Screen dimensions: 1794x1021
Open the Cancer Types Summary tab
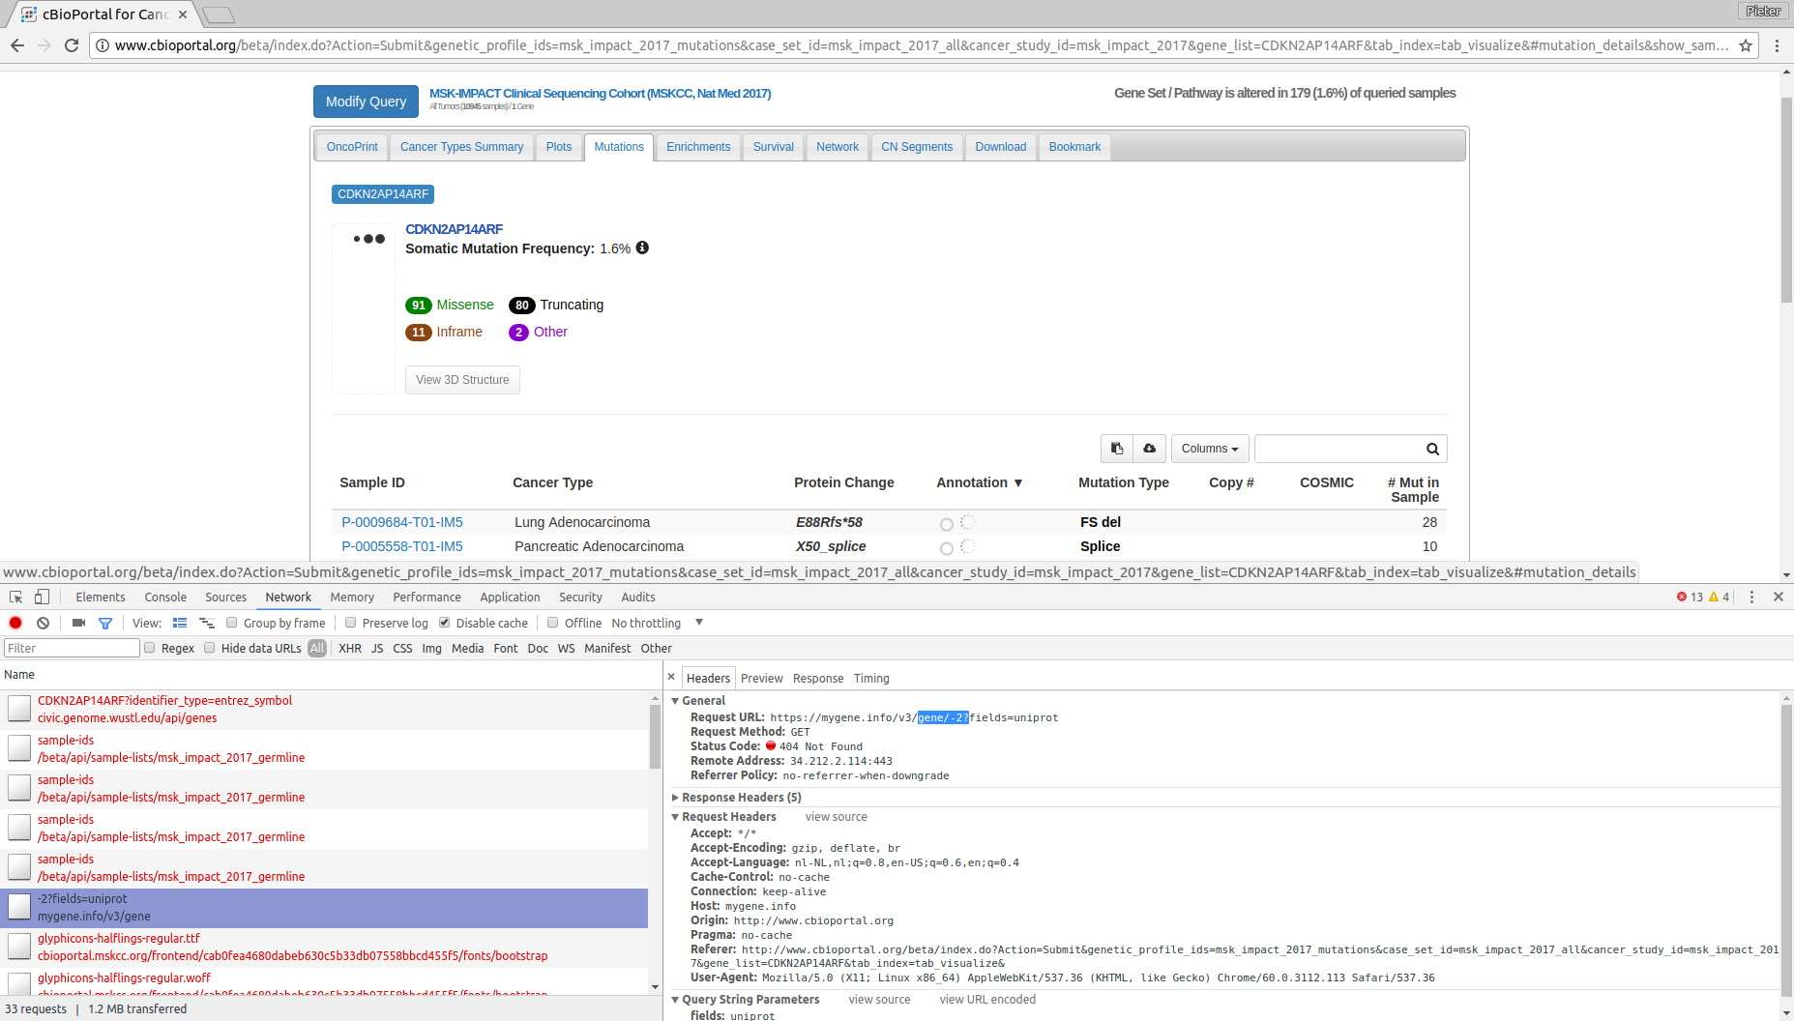coord(461,146)
